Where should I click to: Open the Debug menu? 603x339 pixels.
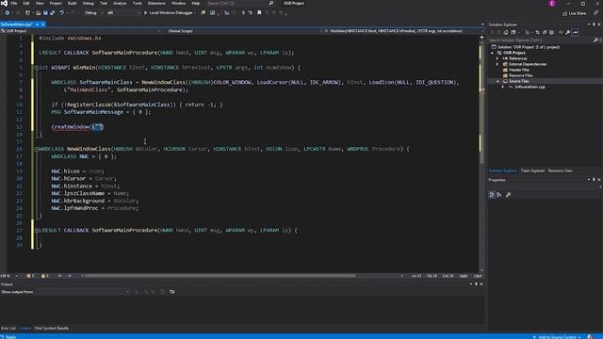(88, 3)
